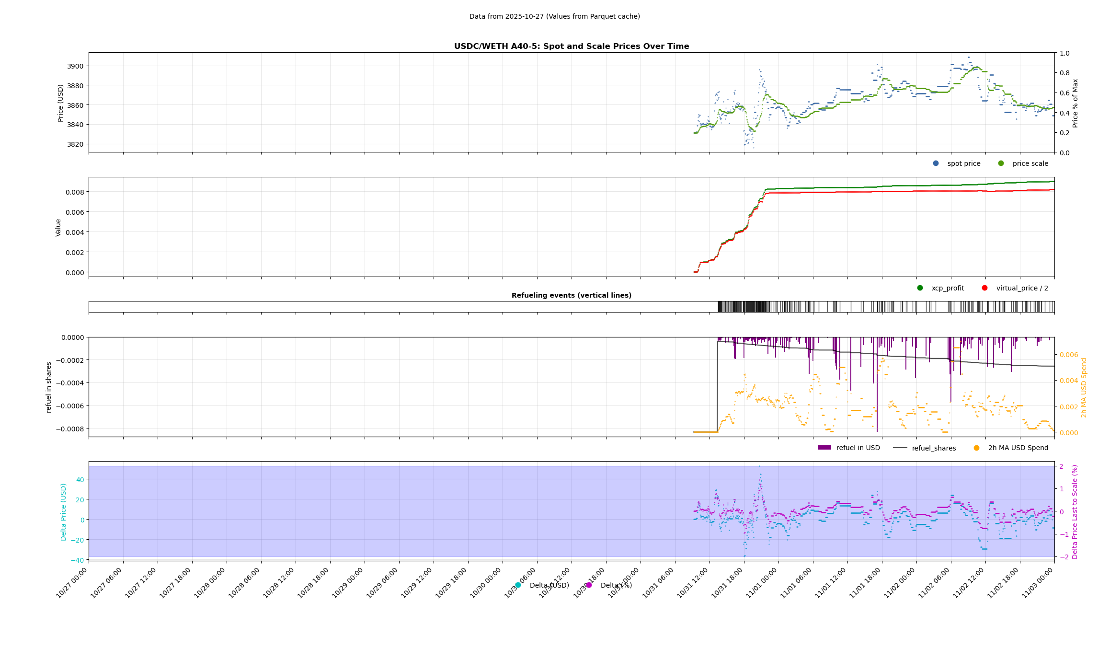
Task: Click the virtual_price / 2 red legend dot
Action: (984, 288)
